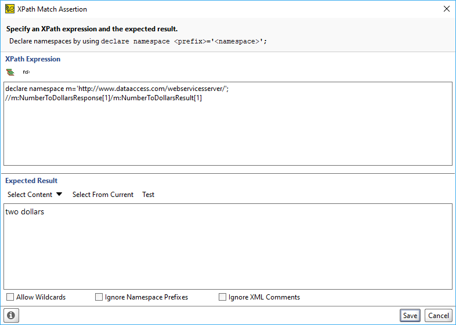Click the SoapUI icon in title bar
This screenshot has width=456, height=325.
click(10, 9)
